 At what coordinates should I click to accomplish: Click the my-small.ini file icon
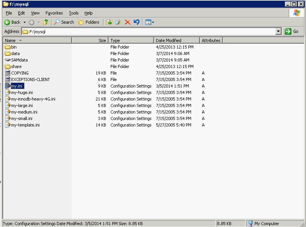tap(8, 118)
